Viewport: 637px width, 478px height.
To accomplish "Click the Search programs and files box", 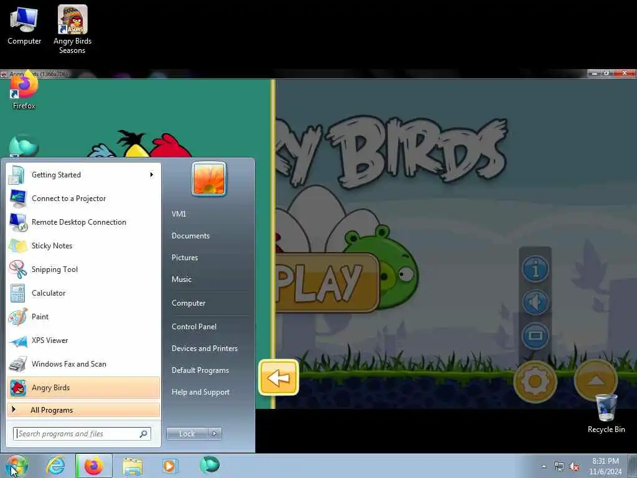I will 82,434.
